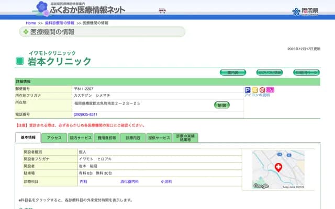Click the no-smoking icon

pos(262,90)
